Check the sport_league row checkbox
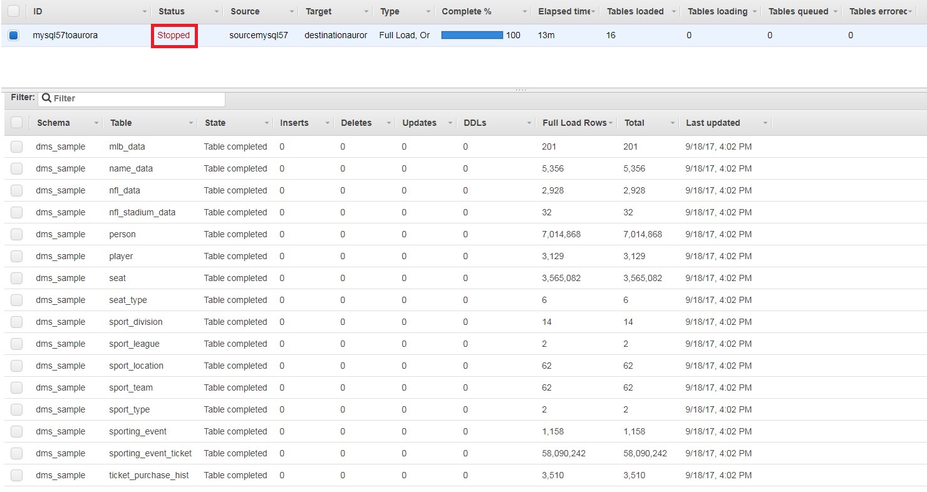927x492 pixels. (x=17, y=344)
